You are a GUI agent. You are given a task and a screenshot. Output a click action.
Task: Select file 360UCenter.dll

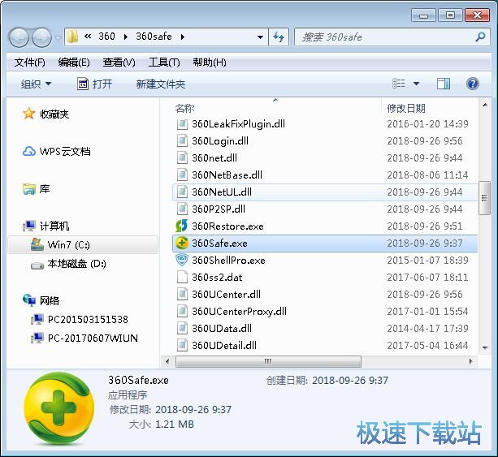pyautogui.click(x=226, y=294)
